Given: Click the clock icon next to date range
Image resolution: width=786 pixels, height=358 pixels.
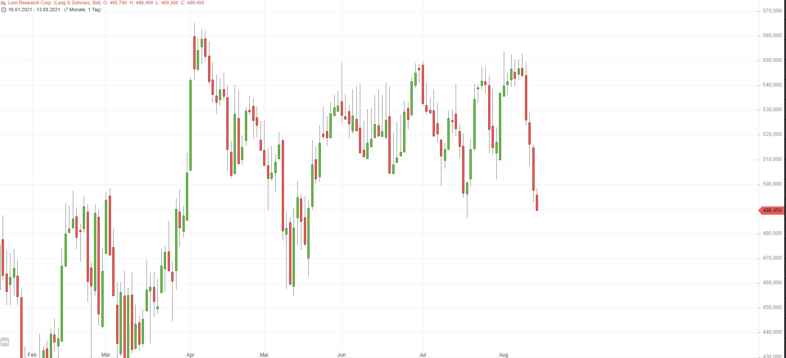Looking at the screenshot, I should point(4,10).
